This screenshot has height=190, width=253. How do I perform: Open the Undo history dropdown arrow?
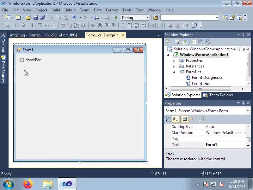80,17
